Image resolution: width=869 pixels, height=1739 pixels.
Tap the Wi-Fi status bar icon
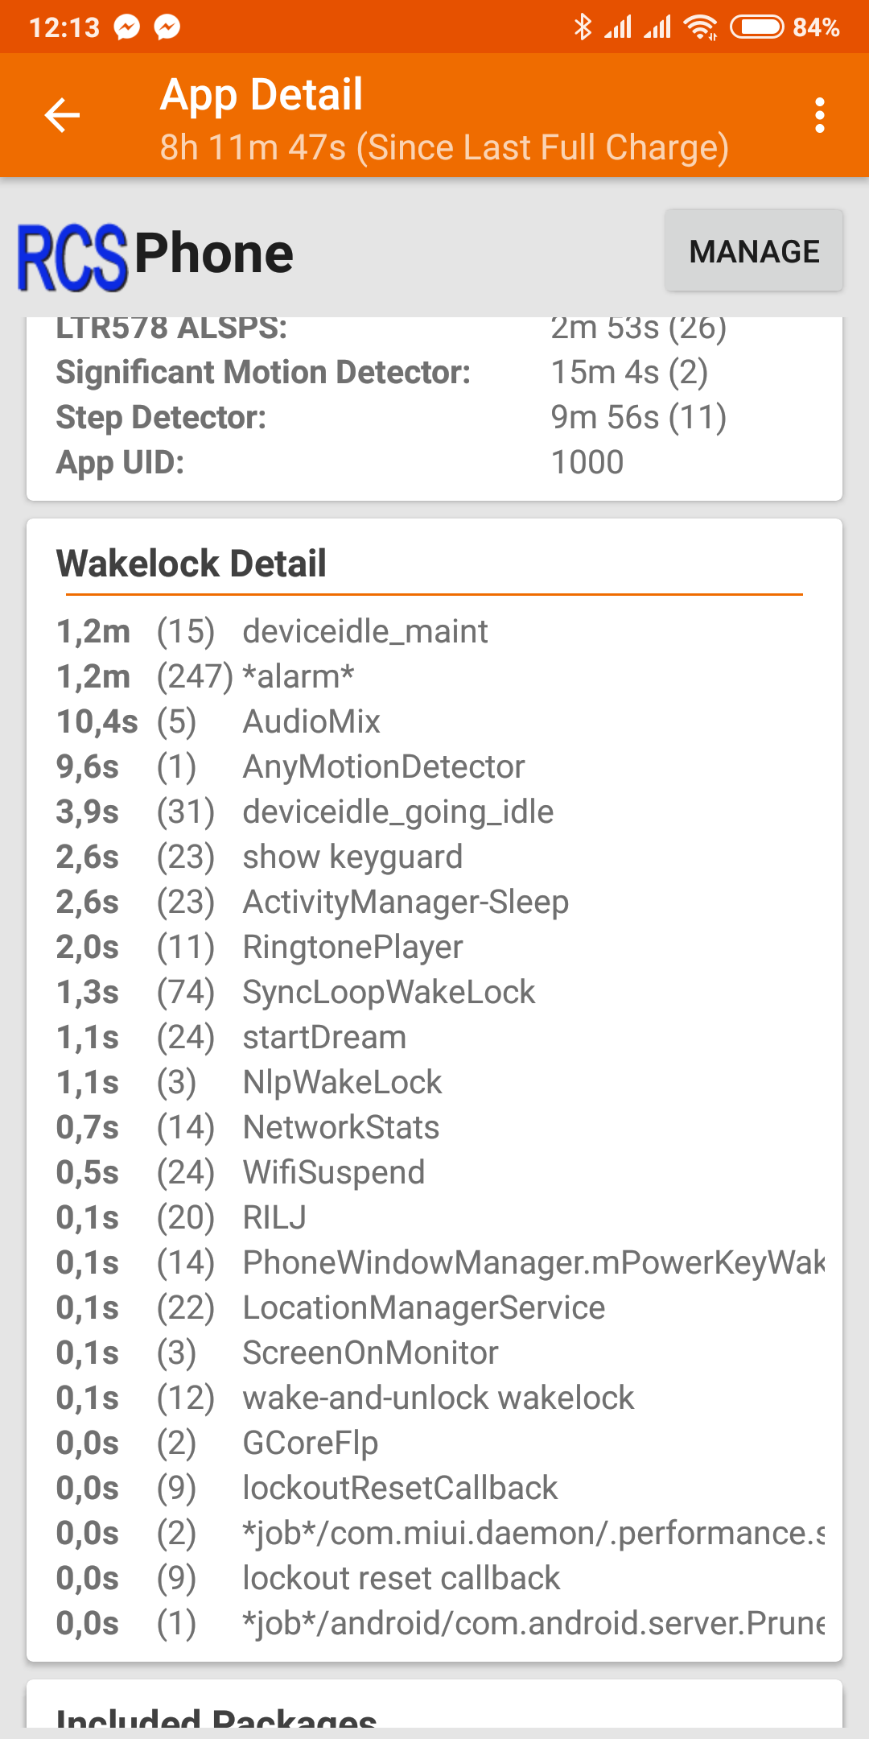point(700,27)
